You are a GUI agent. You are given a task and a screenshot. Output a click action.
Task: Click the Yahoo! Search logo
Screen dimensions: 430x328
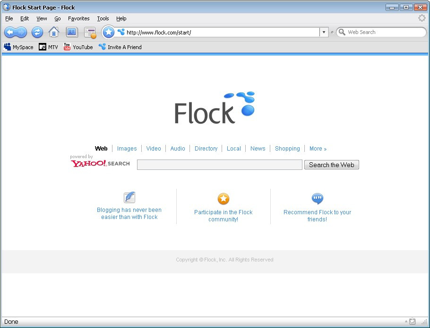tap(100, 163)
